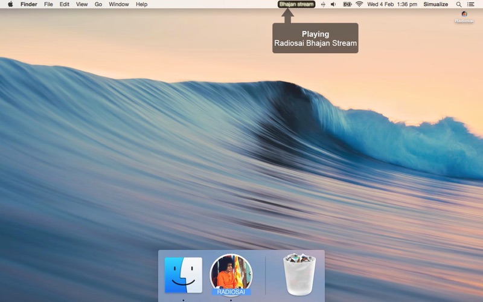Open Notification Center list icon
483x302 pixels.
coord(471,4)
